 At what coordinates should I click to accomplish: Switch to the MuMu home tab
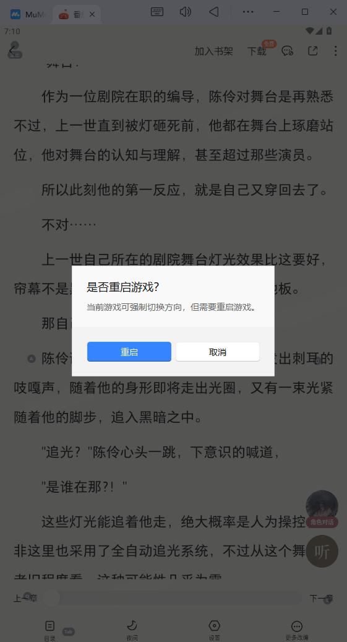point(25,14)
